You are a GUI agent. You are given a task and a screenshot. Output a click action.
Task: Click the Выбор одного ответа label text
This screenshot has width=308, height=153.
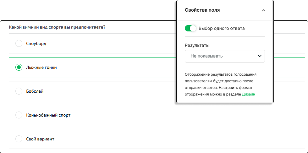click(222, 29)
